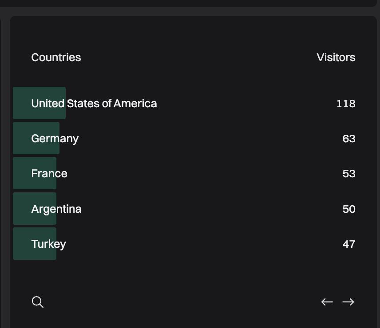Select the left pagination arrow icon

pos(327,302)
